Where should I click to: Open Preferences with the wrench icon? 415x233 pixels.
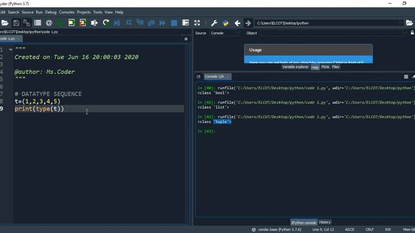[x=214, y=23]
